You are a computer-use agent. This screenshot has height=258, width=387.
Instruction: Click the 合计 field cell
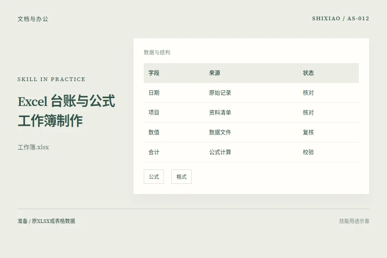(x=154, y=152)
